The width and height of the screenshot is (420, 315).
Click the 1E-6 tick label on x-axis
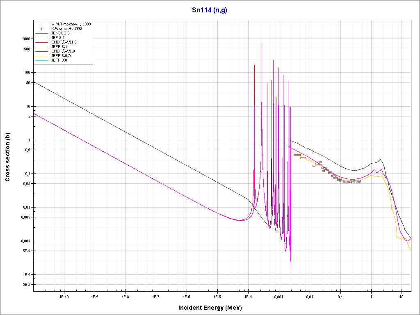click(187, 296)
